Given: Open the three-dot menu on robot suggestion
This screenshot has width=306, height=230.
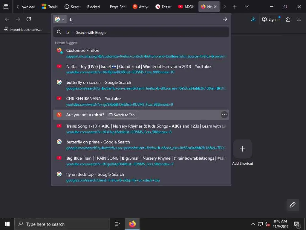Looking at the screenshot, I should tap(224, 115).
